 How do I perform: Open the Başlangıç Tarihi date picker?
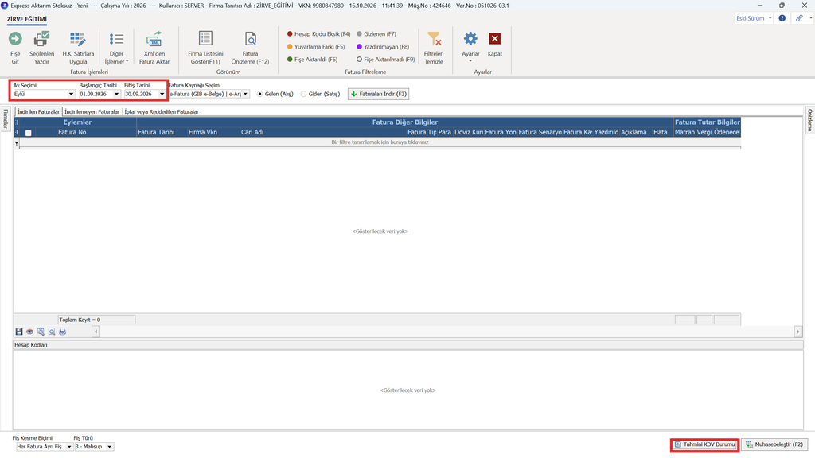pyautogui.click(x=116, y=94)
